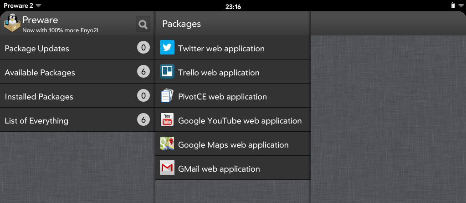Click the Google Maps icon
466x203 pixels.
pos(167,144)
